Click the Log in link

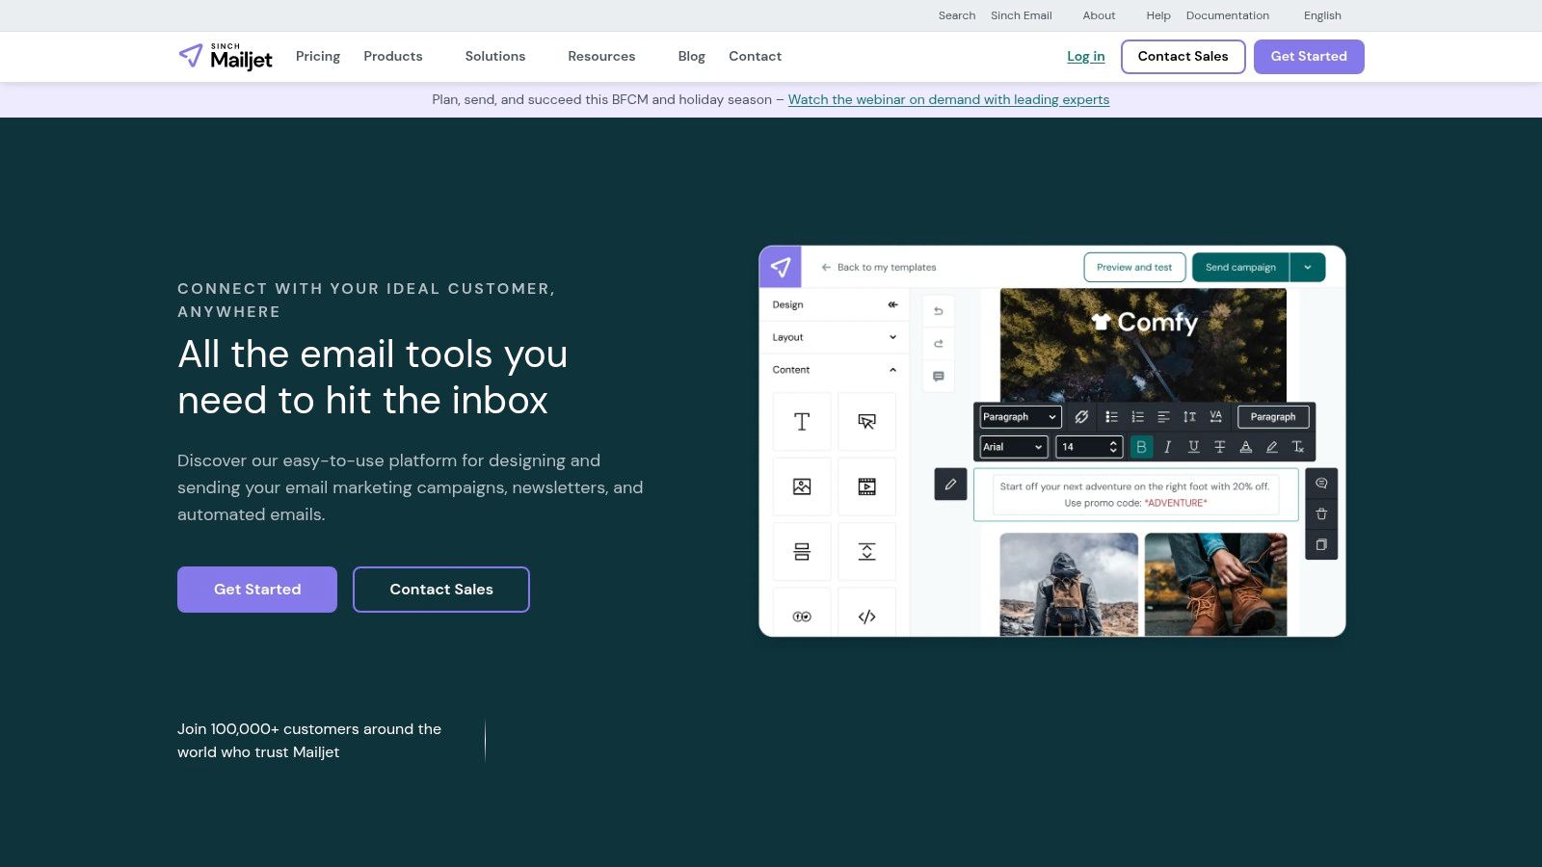[1085, 56]
